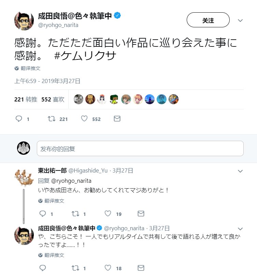Open dropdown arrow on bottom reply
Image resolution: width=257 pixels, height=275 pixels.
tap(240, 229)
